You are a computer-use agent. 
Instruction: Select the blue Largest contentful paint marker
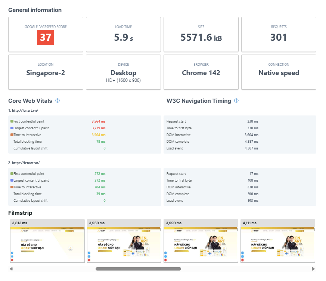(x=12, y=128)
